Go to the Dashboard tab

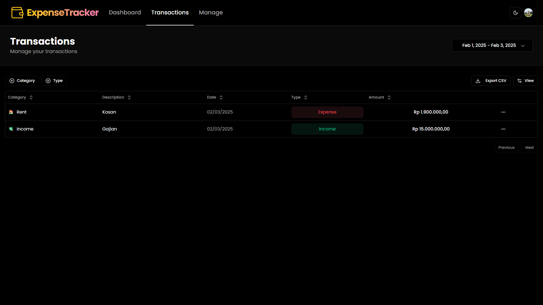125,12
